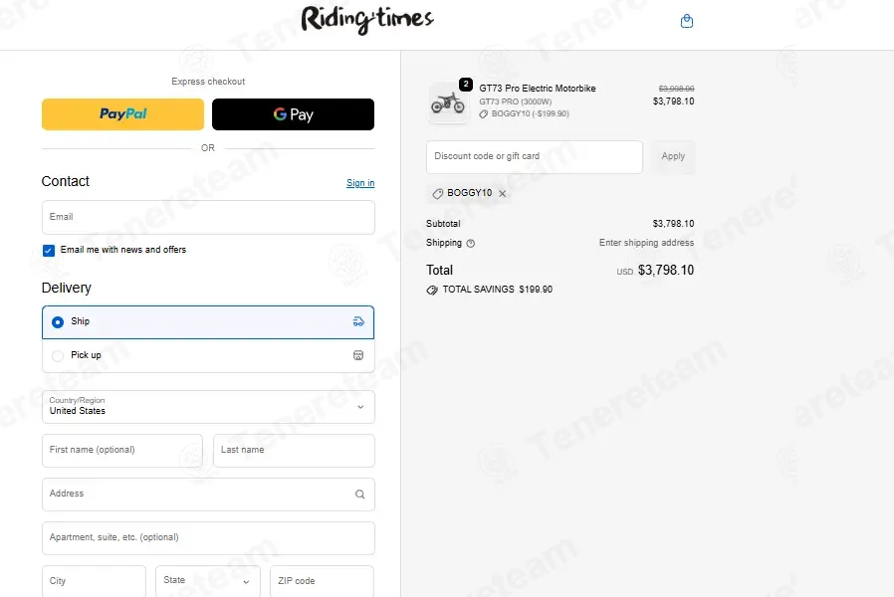Click the GT73 Pro motorbike product thumbnail
This screenshot has height=597, width=894.
448,103
